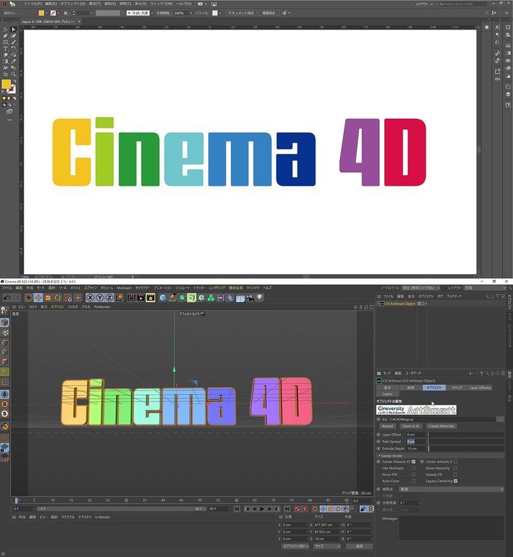Screen dimensions: 513x557
Task: Select the Zoom tool in Illustrator's toolbar
Action: [13, 74]
